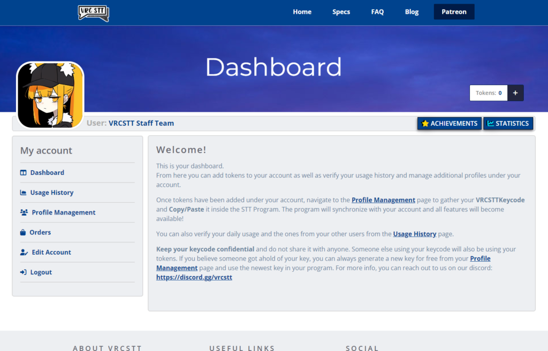The image size is (548, 351).
Task: Click the VRC STT logo icon
Action: (93, 13)
